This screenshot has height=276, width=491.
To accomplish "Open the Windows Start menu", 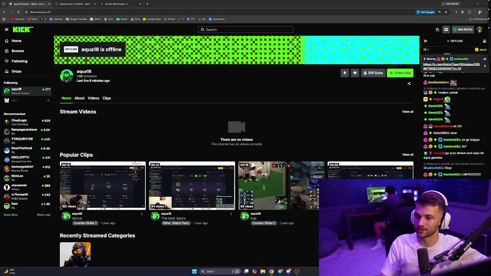I will pyautogui.click(x=194, y=271).
